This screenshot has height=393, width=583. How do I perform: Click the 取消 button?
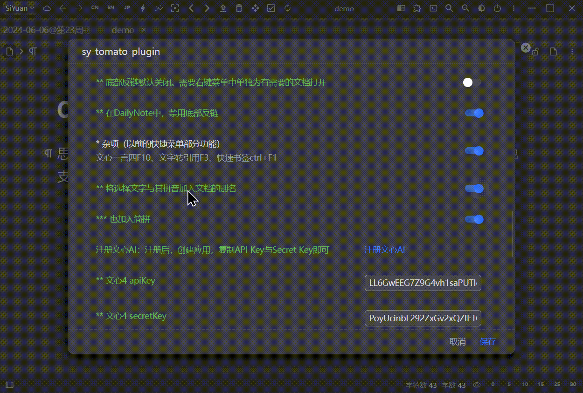pyautogui.click(x=458, y=342)
